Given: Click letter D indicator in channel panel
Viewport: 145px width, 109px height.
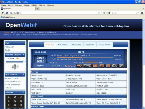Looking at the screenshot, I should click(74, 66).
